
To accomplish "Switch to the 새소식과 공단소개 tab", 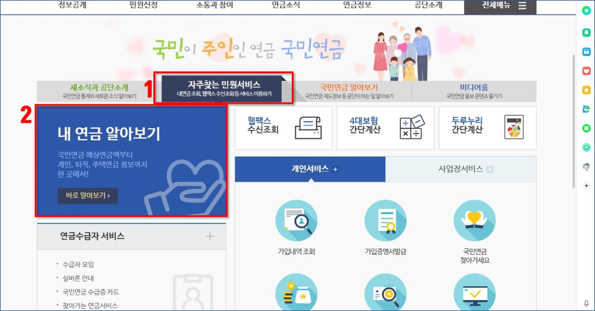I will pos(99,91).
